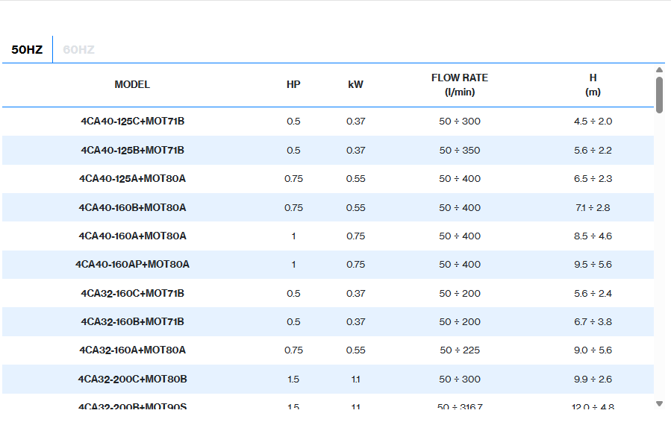Click the HP column header
This screenshot has width=671, height=422.
[293, 85]
